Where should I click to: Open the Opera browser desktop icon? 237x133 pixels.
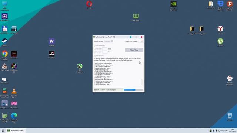(x=89, y=5)
